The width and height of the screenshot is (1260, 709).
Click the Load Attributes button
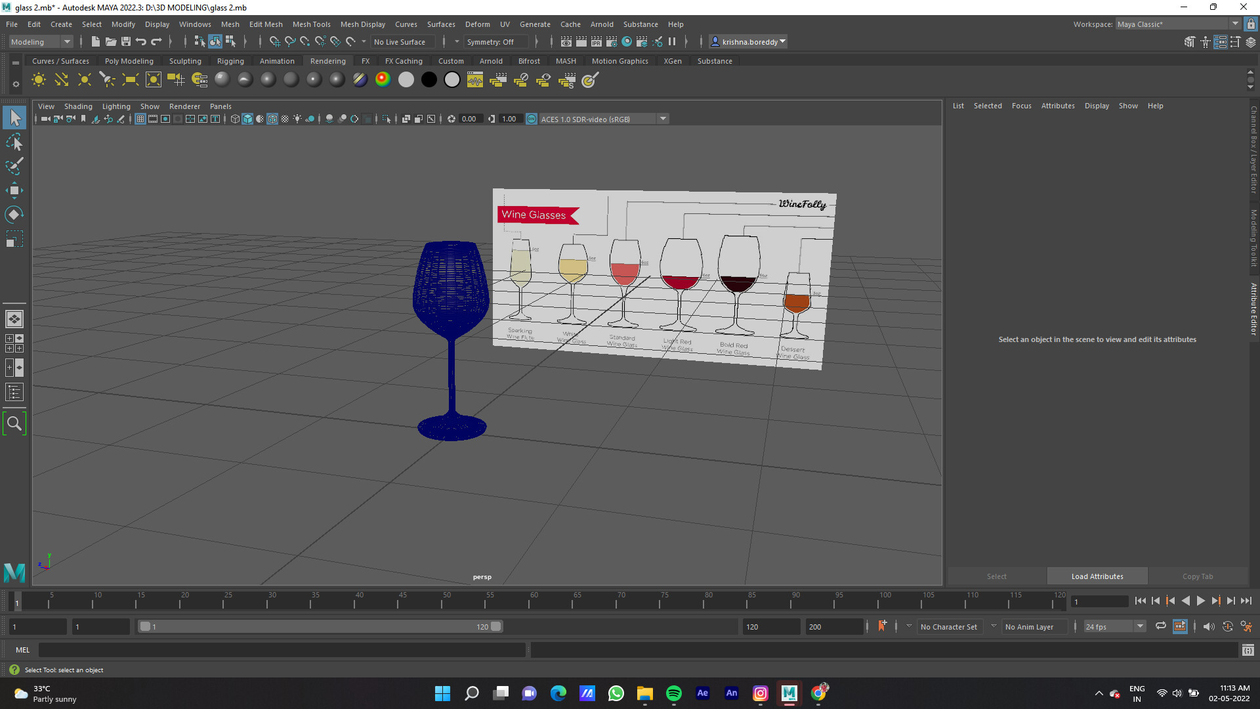point(1097,576)
